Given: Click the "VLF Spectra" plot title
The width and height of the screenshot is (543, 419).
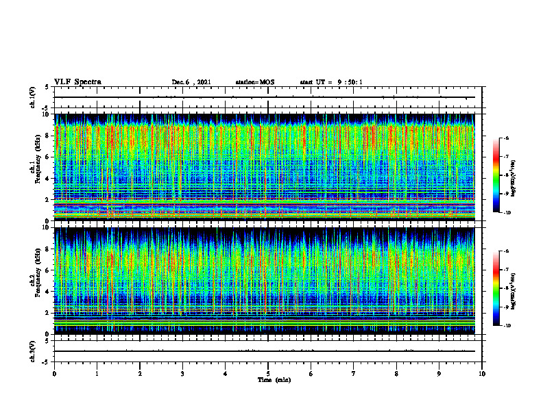Looking at the screenshot, I should (77, 82).
